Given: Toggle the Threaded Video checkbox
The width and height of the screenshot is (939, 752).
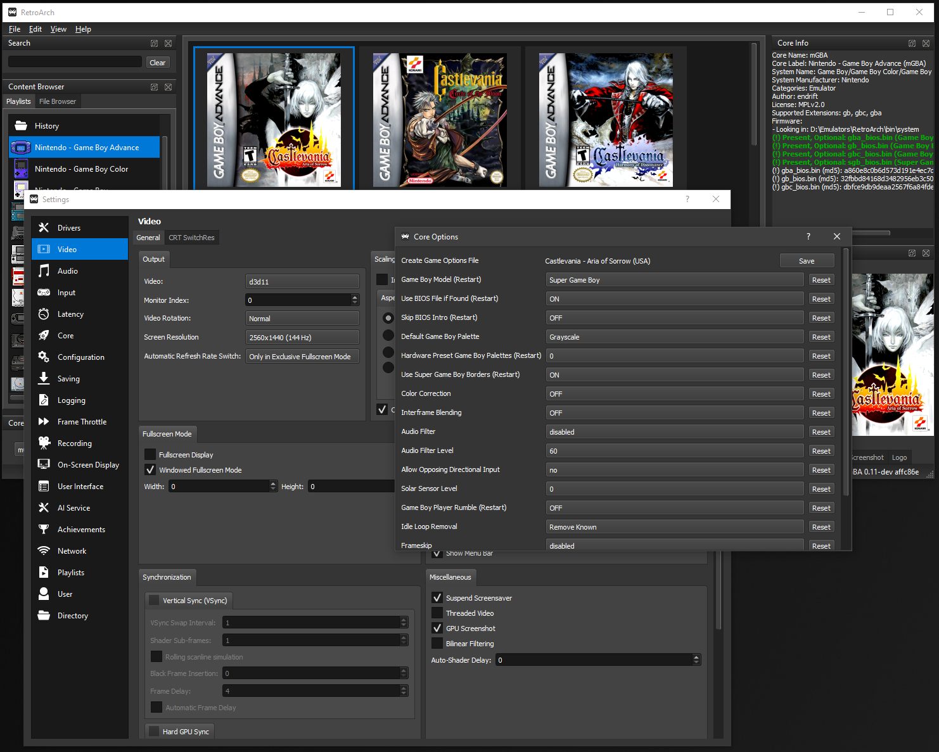Looking at the screenshot, I should point(437,613).
